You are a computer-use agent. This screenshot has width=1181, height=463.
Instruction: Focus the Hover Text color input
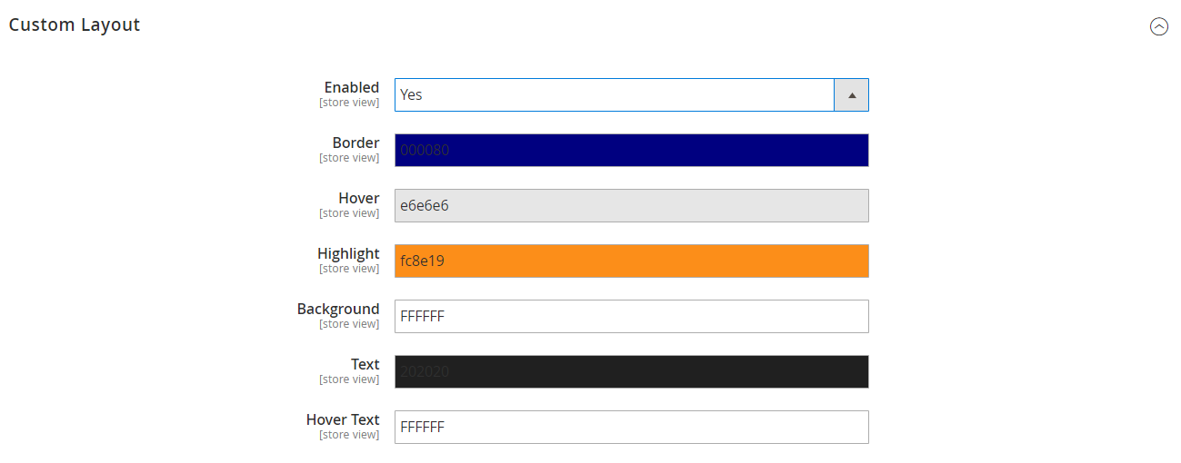(x=631, y=427)
